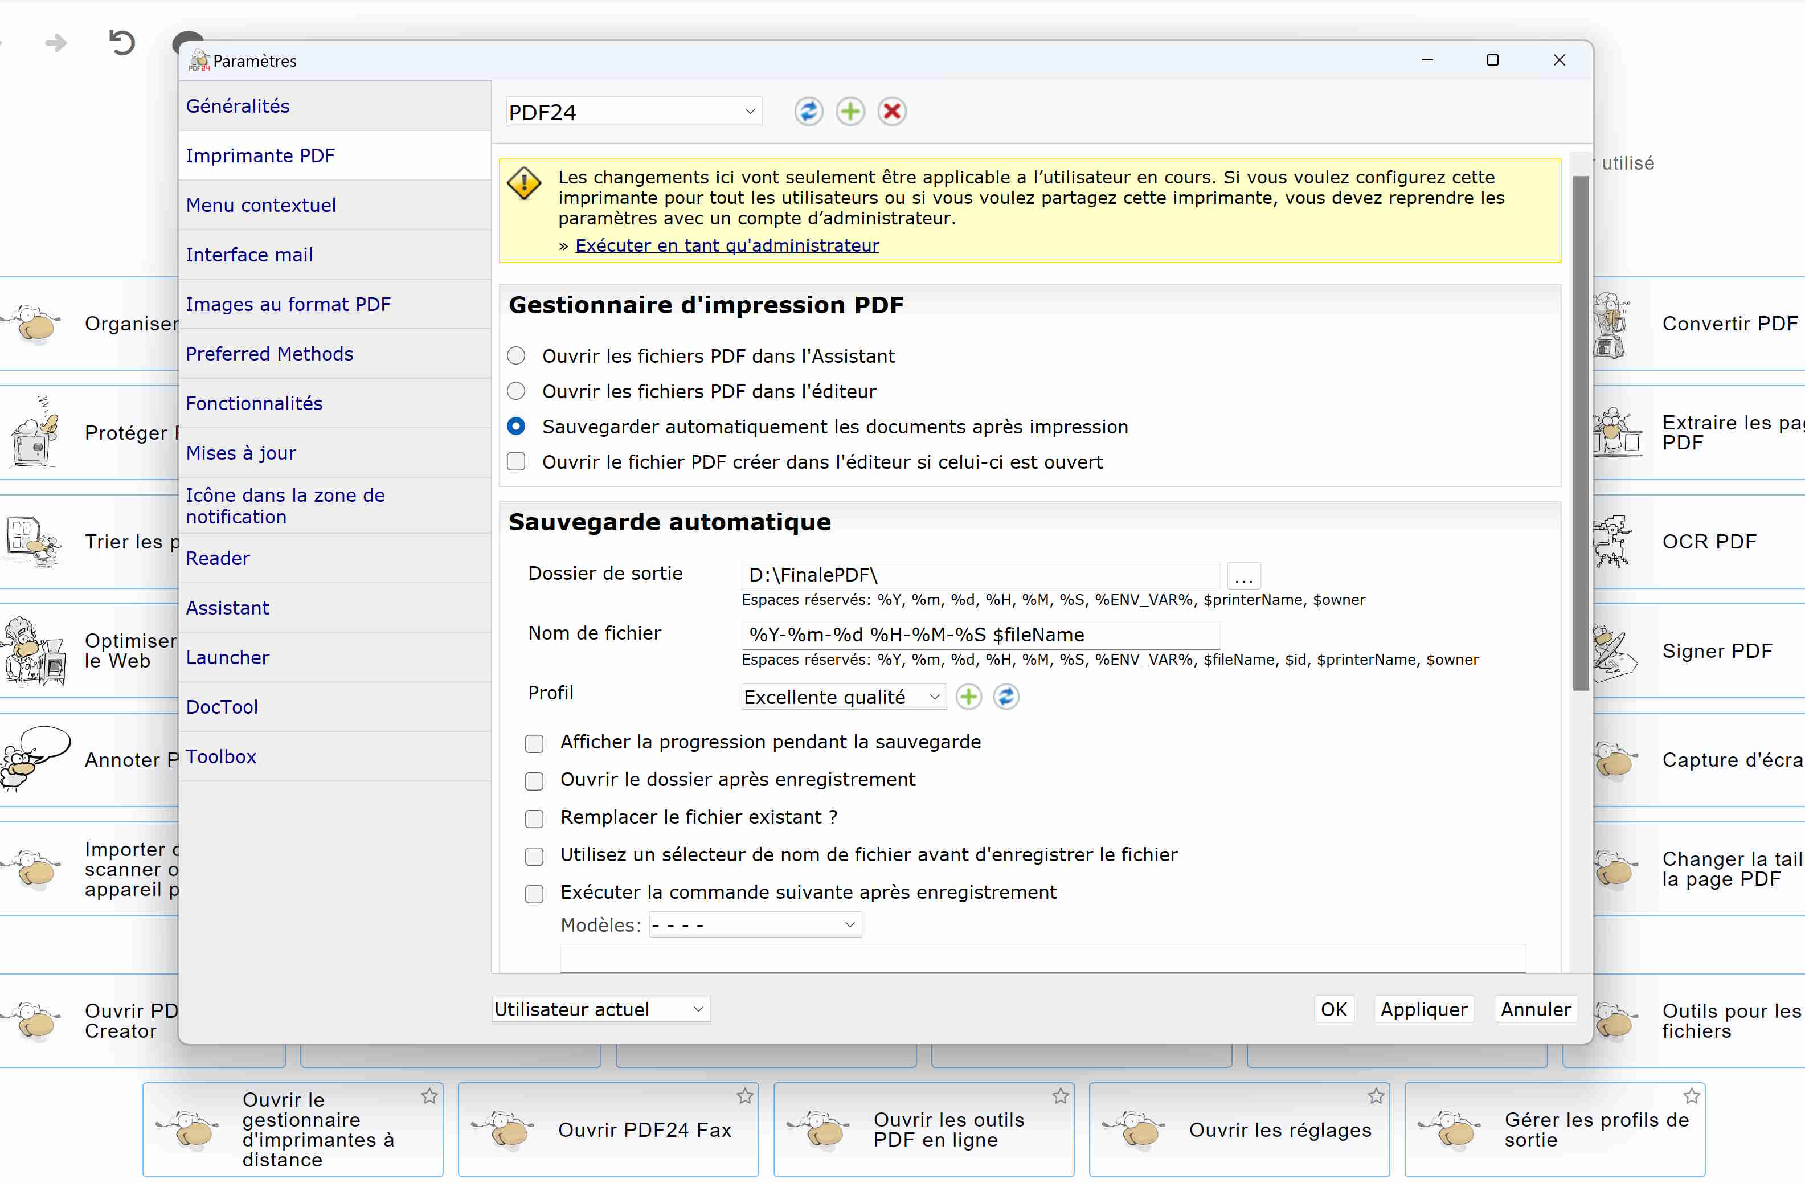Click the OCR PDF tool icon
The height and width of the screenshot is (1183, 1805).
point(1613,542)
